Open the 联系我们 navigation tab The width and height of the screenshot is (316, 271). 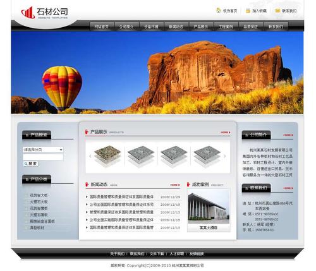point(276,27)
